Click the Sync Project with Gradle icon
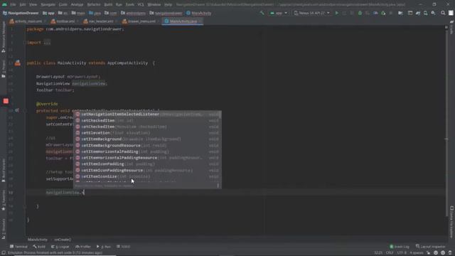455x256 pixels. tap(418, 13)
